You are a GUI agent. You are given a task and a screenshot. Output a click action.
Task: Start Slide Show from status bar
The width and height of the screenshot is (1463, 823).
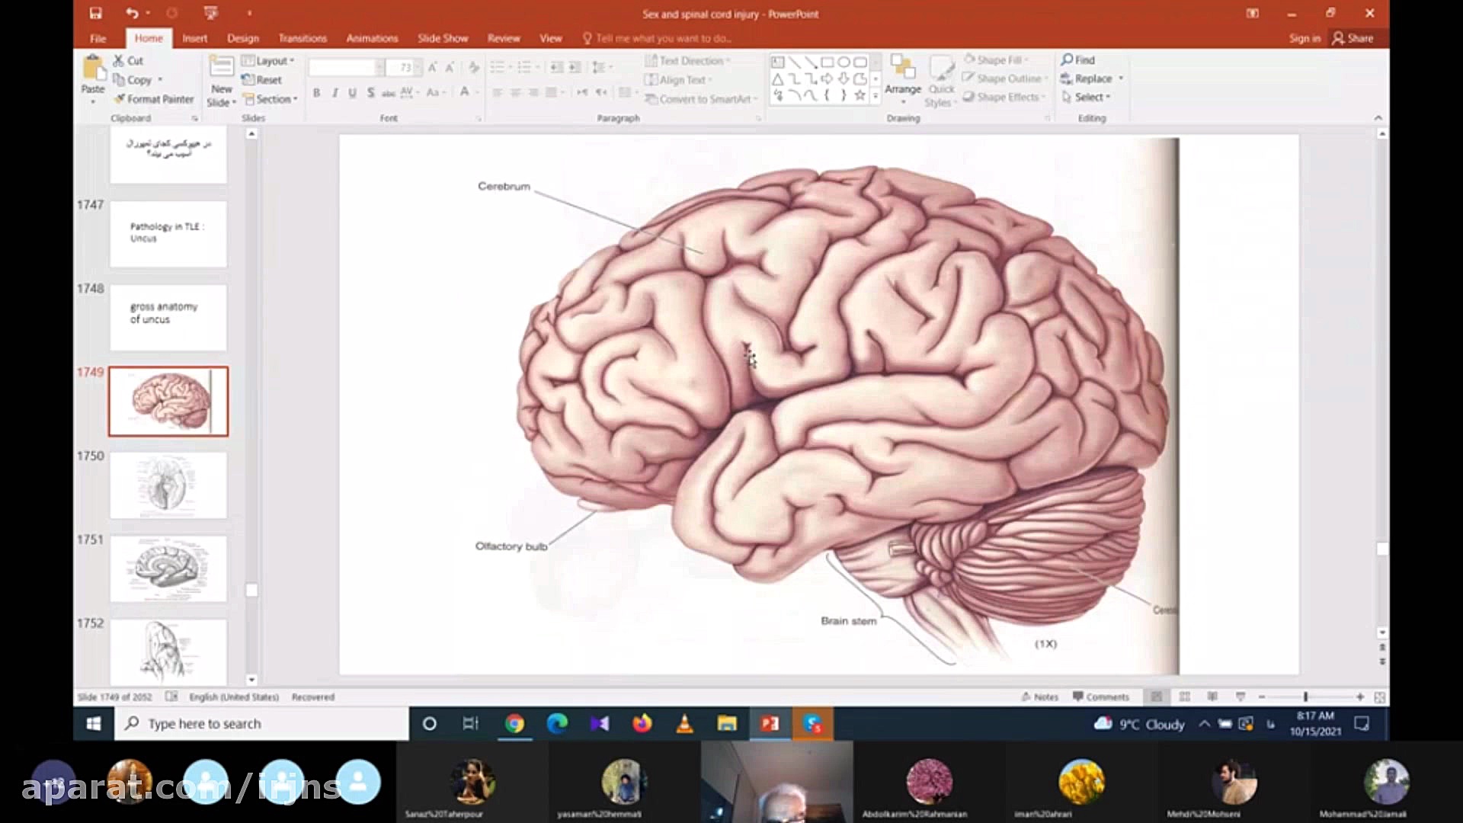1241,697
